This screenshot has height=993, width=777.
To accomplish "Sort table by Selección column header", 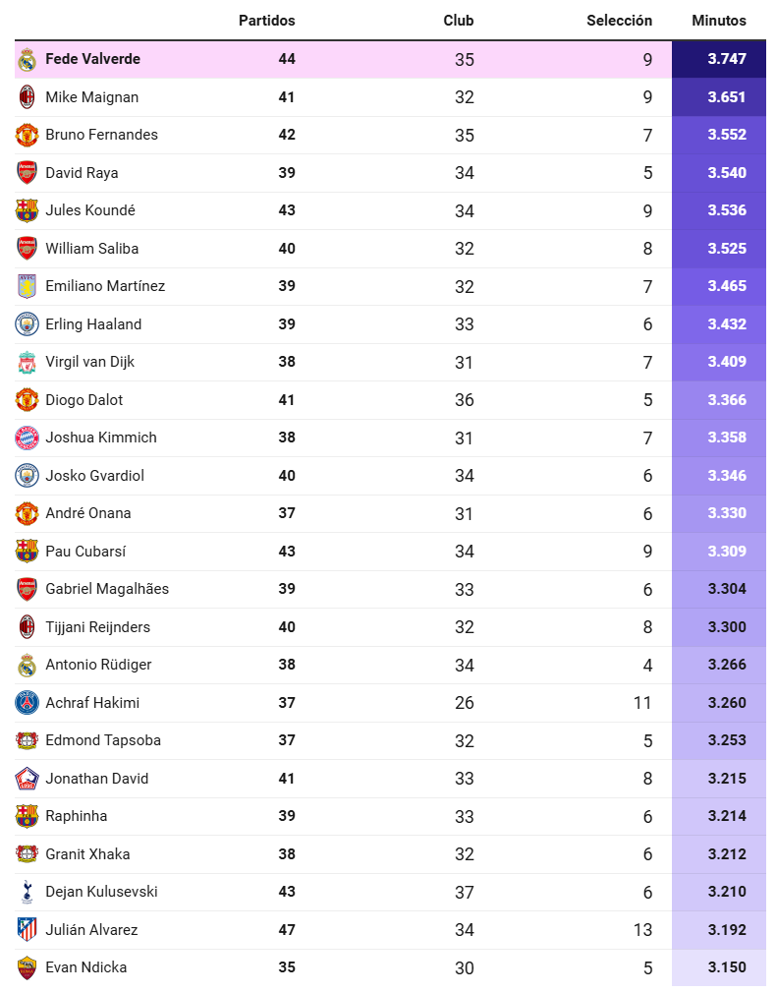I will (619, 21).
